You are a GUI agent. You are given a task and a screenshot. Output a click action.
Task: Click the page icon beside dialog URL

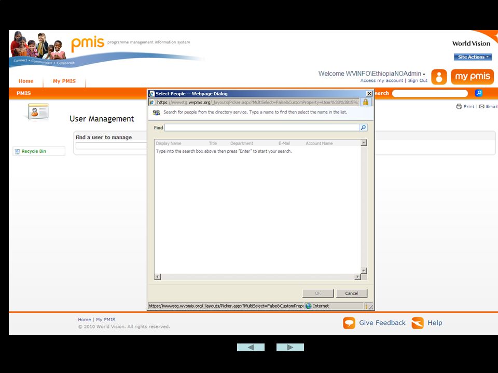152,102
